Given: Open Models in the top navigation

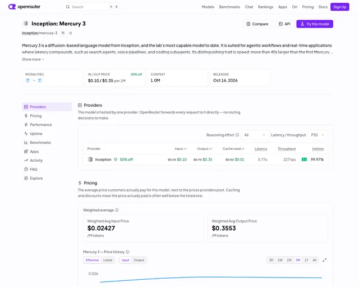Looking at the screenshot, I should coord(208,7).
